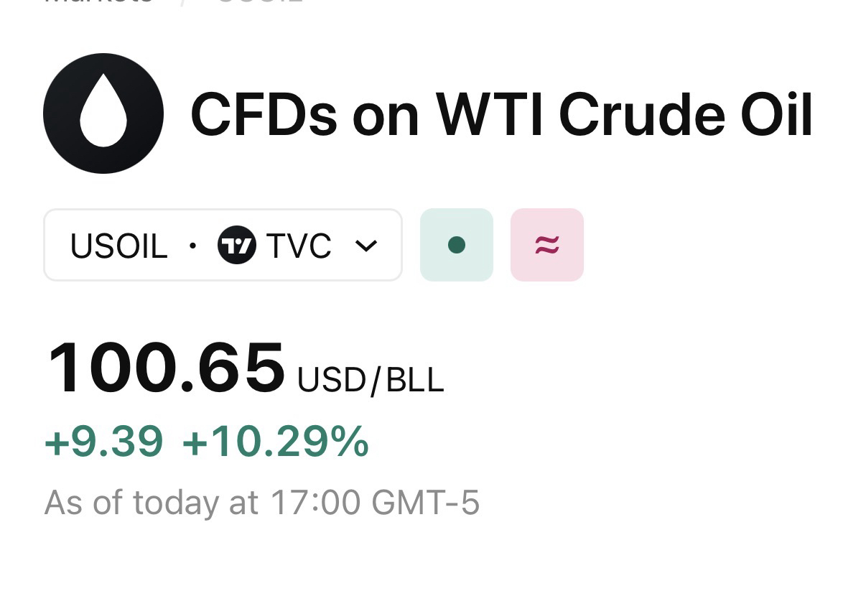
Task: Click the pink approximate-sign data badge
Action: [x=546, y=246]
